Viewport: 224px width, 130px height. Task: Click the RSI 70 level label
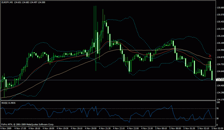pos(218,109)
